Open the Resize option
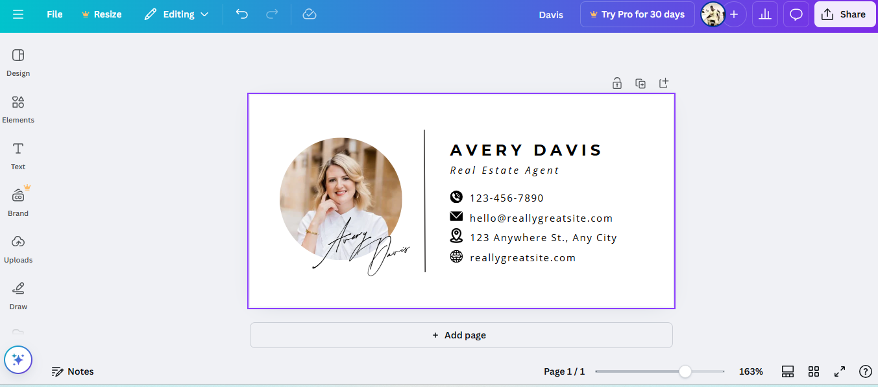Viewport: 878px width, 387px height. (x=101, y=14)
